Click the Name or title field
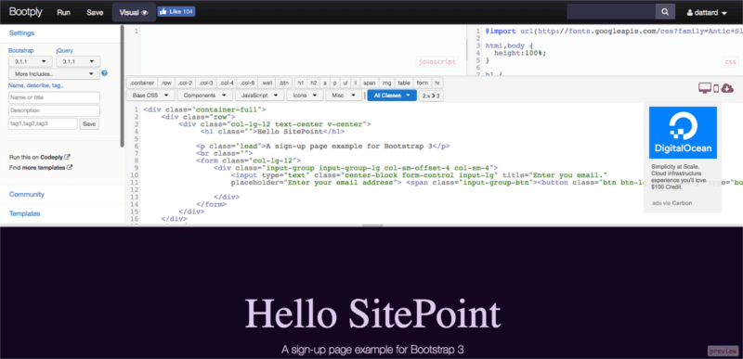 pyautogui.click(x=54, y=97)
